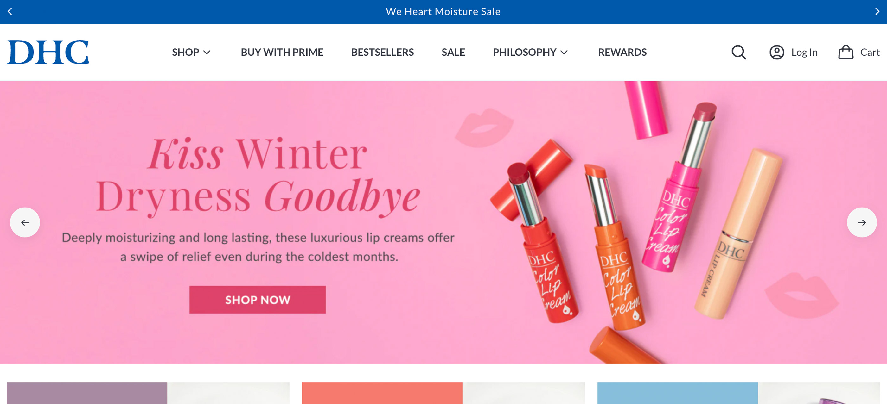Viewport: 887px width, 404px height.
Task: Go to next announcement banner arrow
Action: tap(877, 12)
